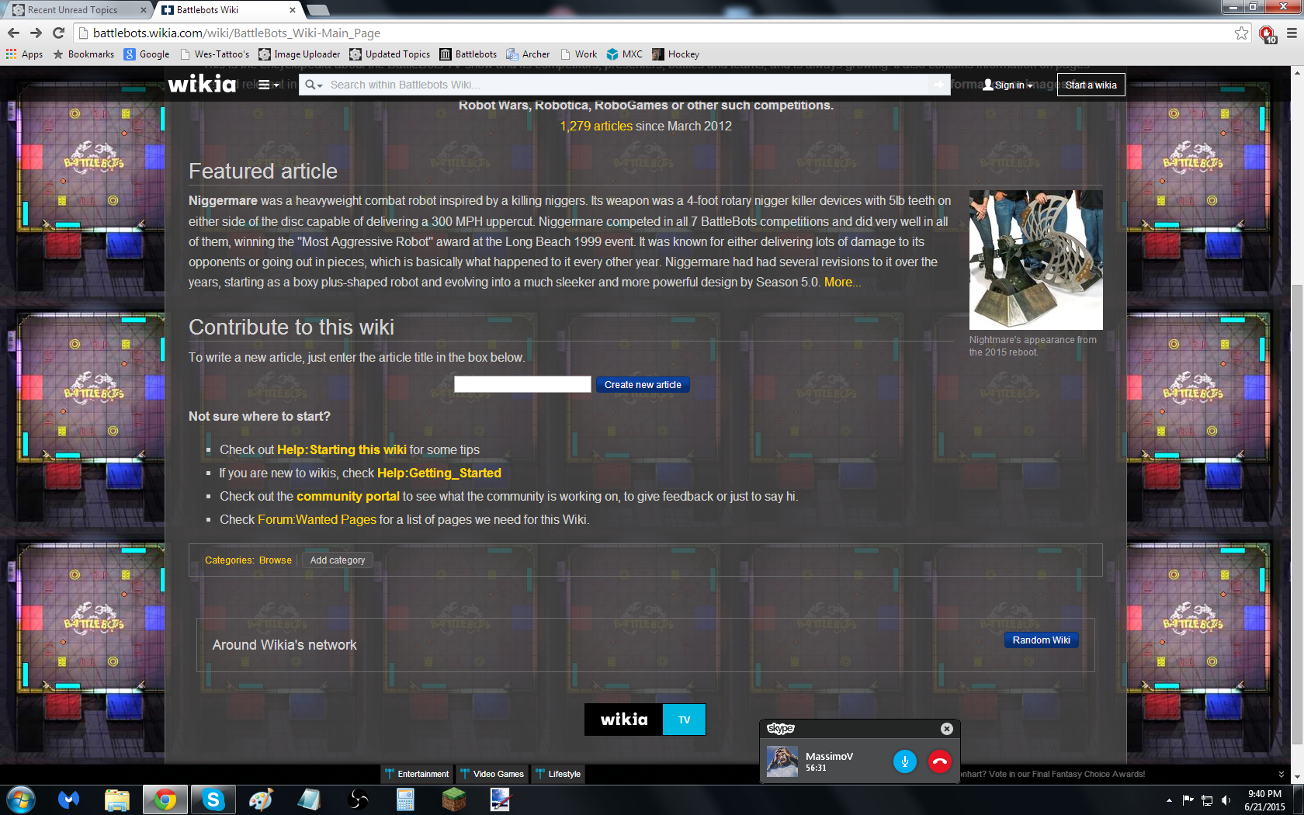Click the Wikia logo
The width and height of the screenshot is (1304, 815).
tap(202, 84)
